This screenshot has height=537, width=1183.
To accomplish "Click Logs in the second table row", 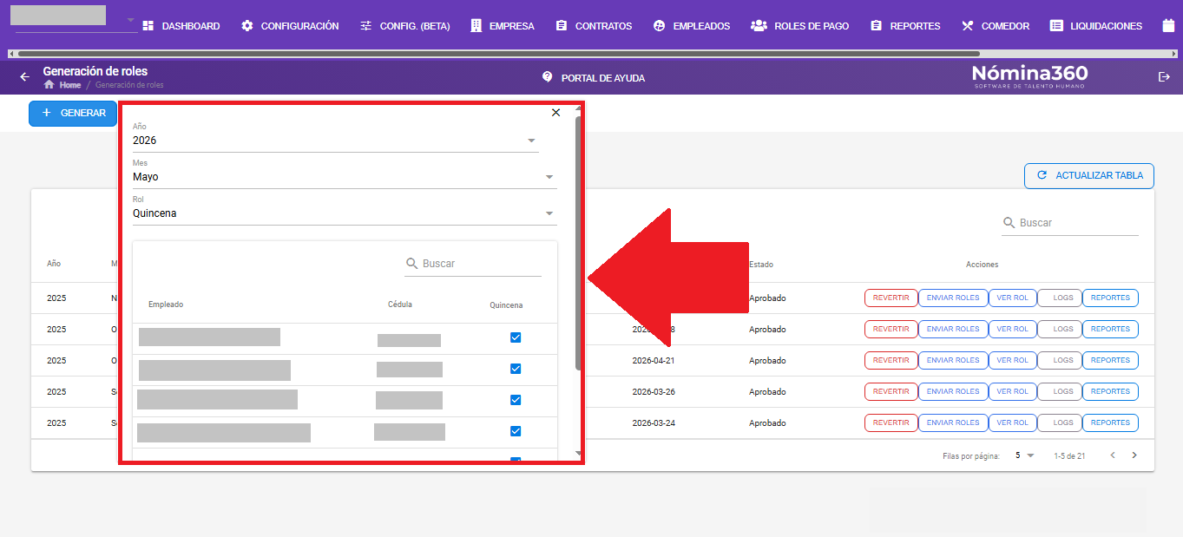I will pos(1060,329).
